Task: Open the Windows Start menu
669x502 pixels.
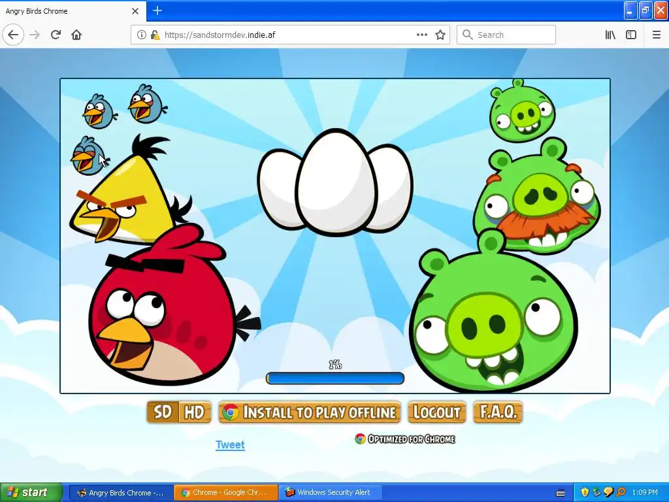Action: [31, 493]
